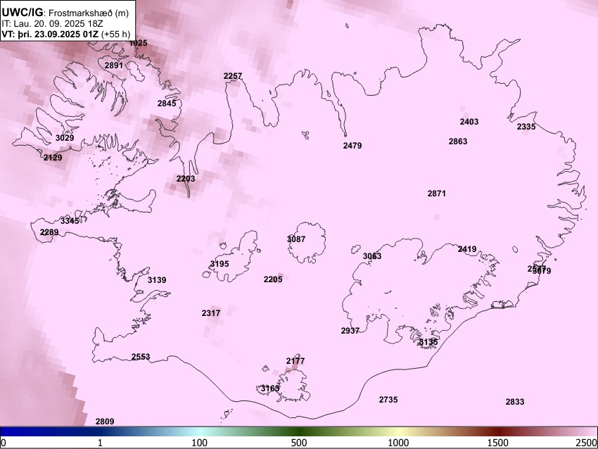This screenshot has width=598, height=449.
Task: Click the map value 2479
Action: tap(352, 146)
